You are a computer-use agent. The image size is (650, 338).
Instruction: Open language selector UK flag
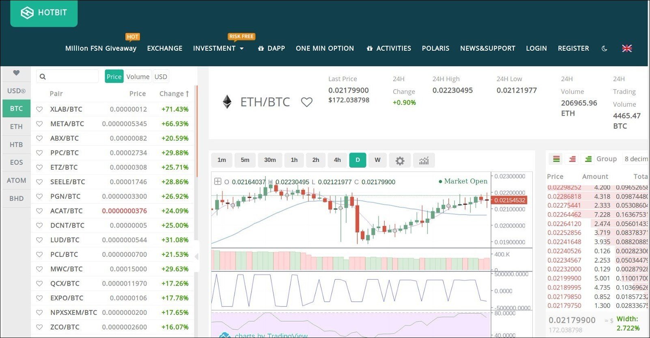point(627,48)
